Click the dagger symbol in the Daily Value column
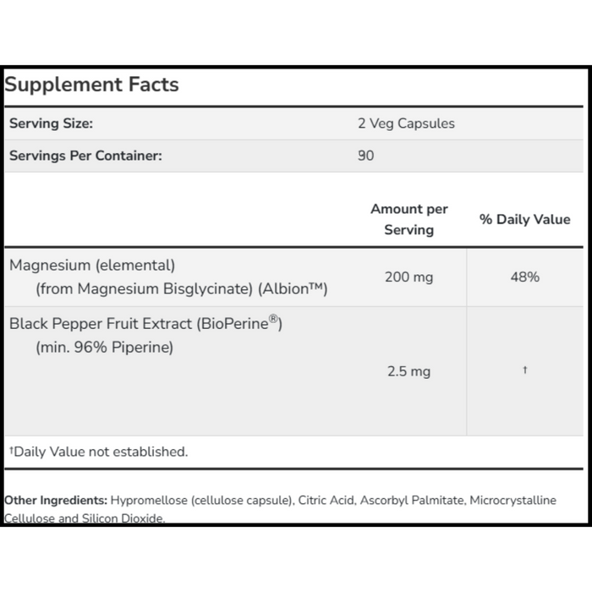The width and height of the screenshot is (592, 592). pyautogui.click(x=524, y=370)
